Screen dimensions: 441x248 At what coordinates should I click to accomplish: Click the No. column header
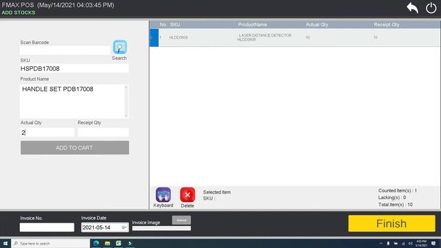[163, 25]
